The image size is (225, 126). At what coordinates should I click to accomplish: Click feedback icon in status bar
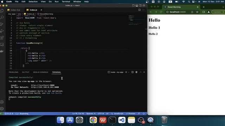139,113
